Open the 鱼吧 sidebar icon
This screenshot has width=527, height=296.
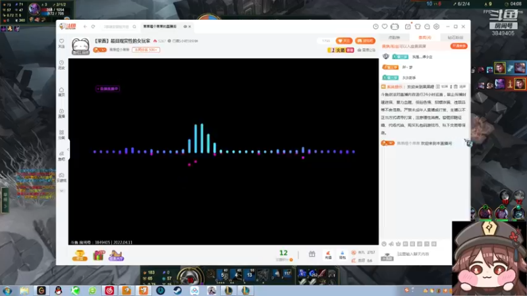pos(61,156)
